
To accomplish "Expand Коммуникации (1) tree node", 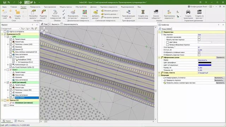I will 8,65.
